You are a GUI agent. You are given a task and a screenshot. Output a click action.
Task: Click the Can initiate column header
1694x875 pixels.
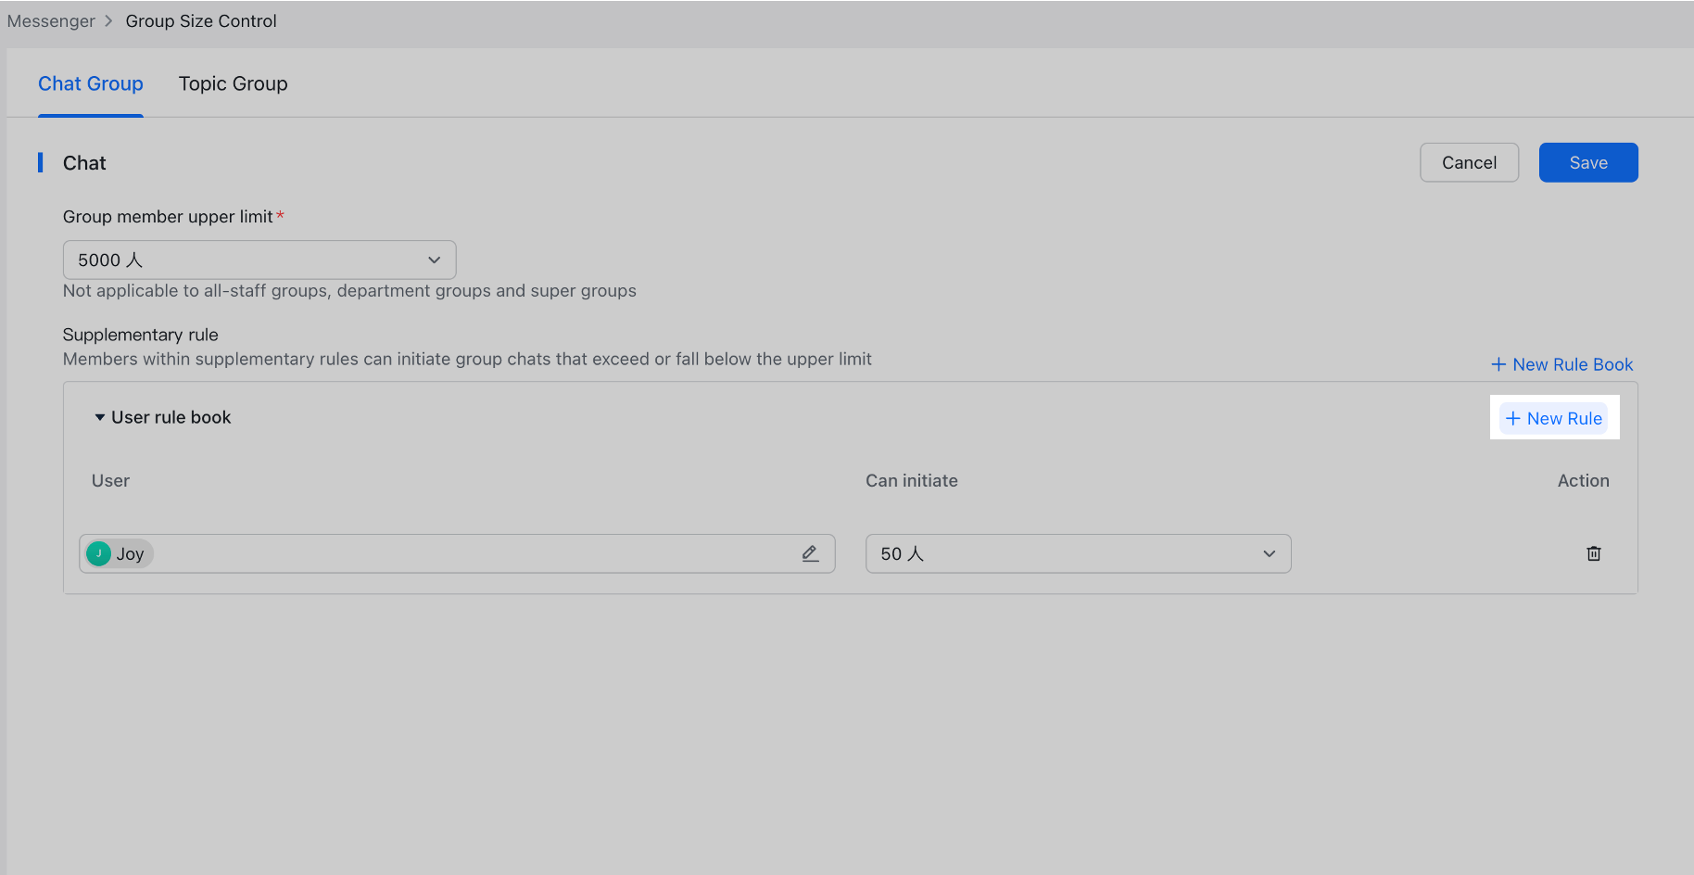point(912,480)
